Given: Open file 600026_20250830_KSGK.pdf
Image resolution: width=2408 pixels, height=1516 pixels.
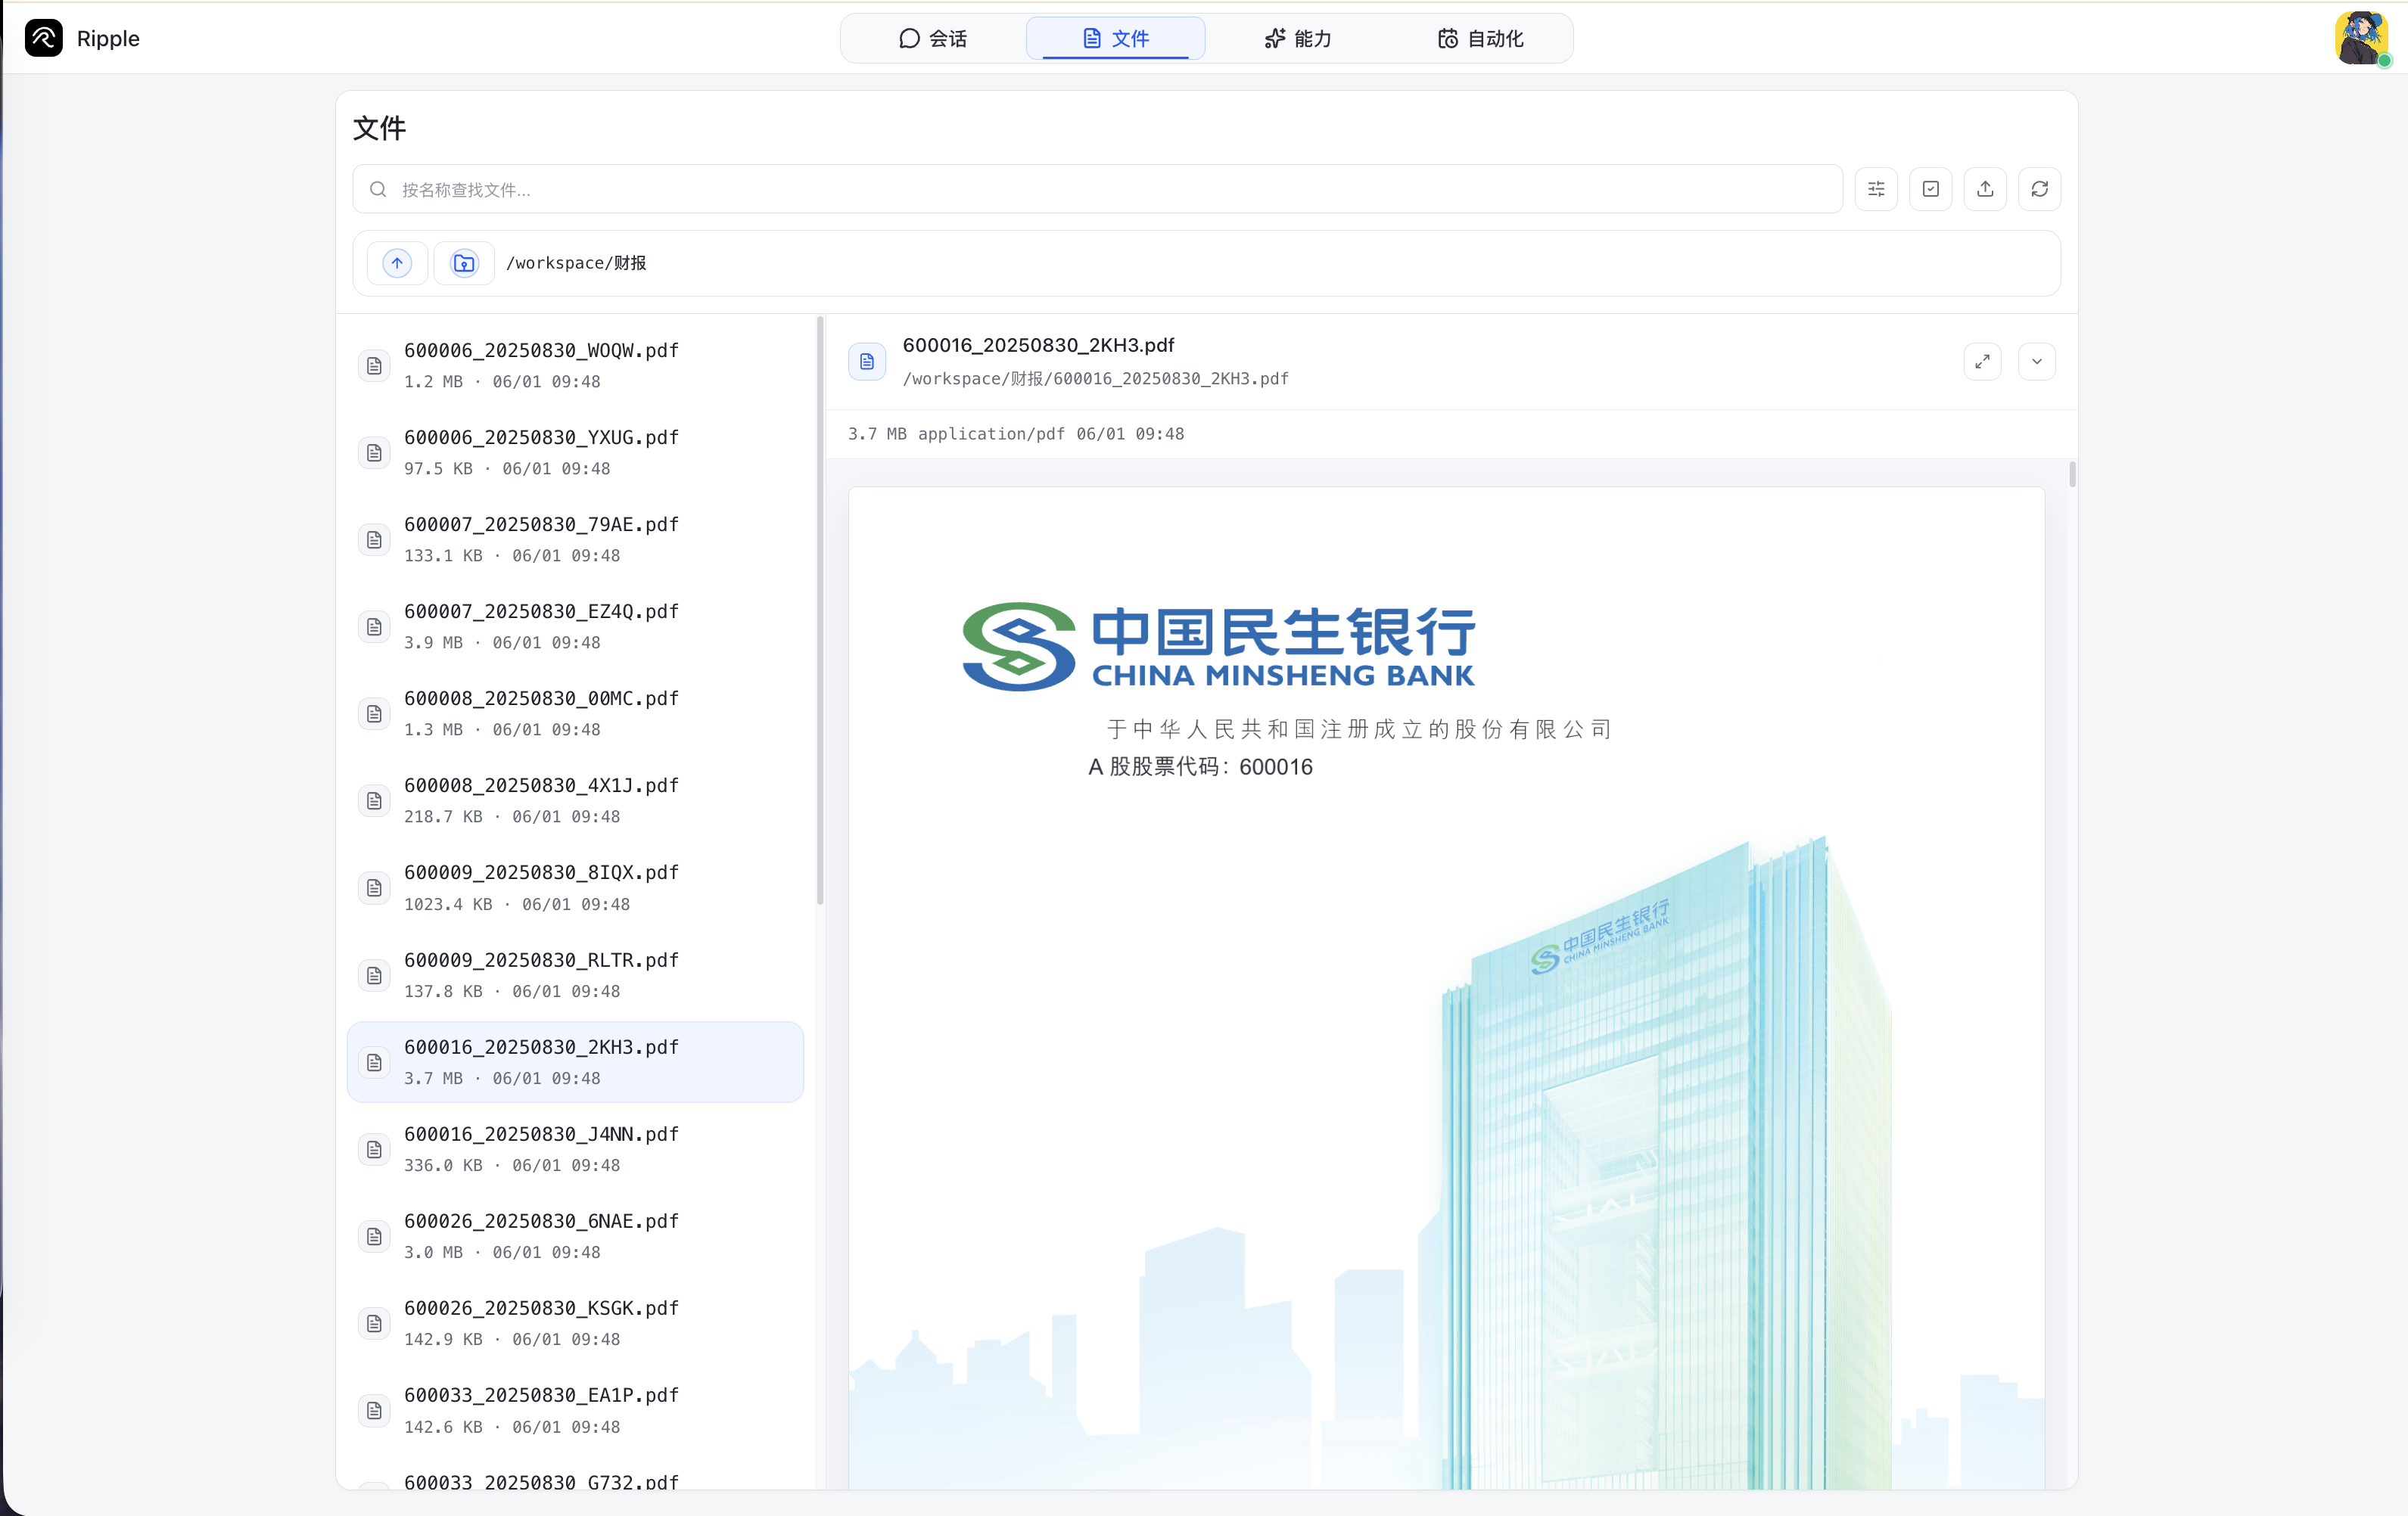Looking at the screenshot, I should (575, 1323).
